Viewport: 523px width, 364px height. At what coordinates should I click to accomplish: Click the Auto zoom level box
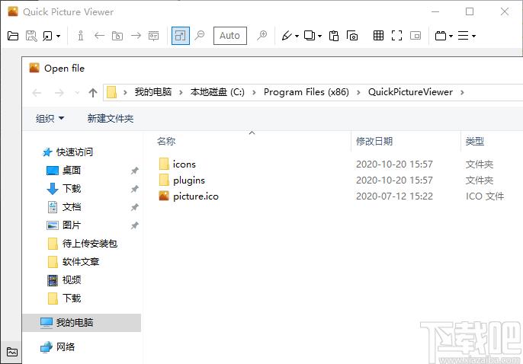pos(229,36)
